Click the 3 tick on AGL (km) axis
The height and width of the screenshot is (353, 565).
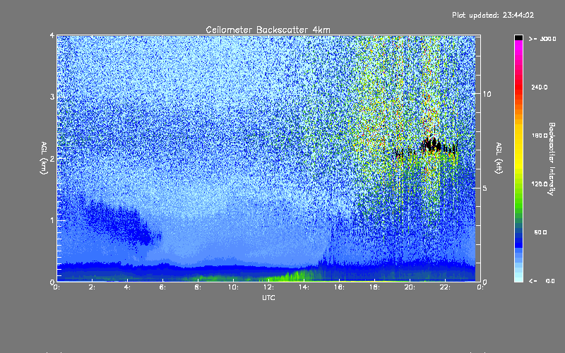pos(52,97)
